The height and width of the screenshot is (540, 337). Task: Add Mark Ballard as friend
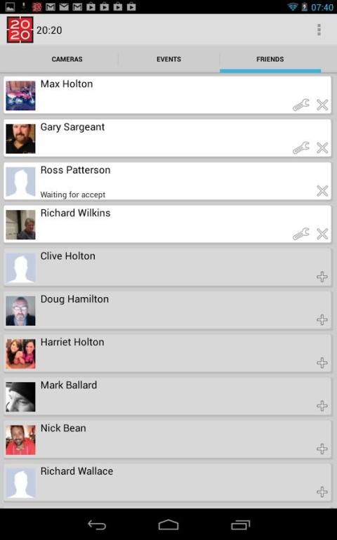tap(322, 406)
